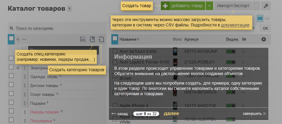
Task: Check the box for Детские товары
Action: point(11,85)
